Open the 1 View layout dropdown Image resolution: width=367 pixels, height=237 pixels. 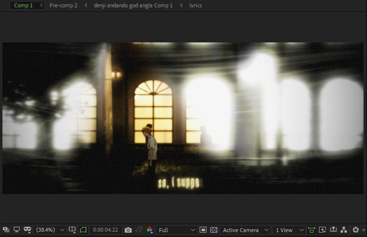point(289,230)
